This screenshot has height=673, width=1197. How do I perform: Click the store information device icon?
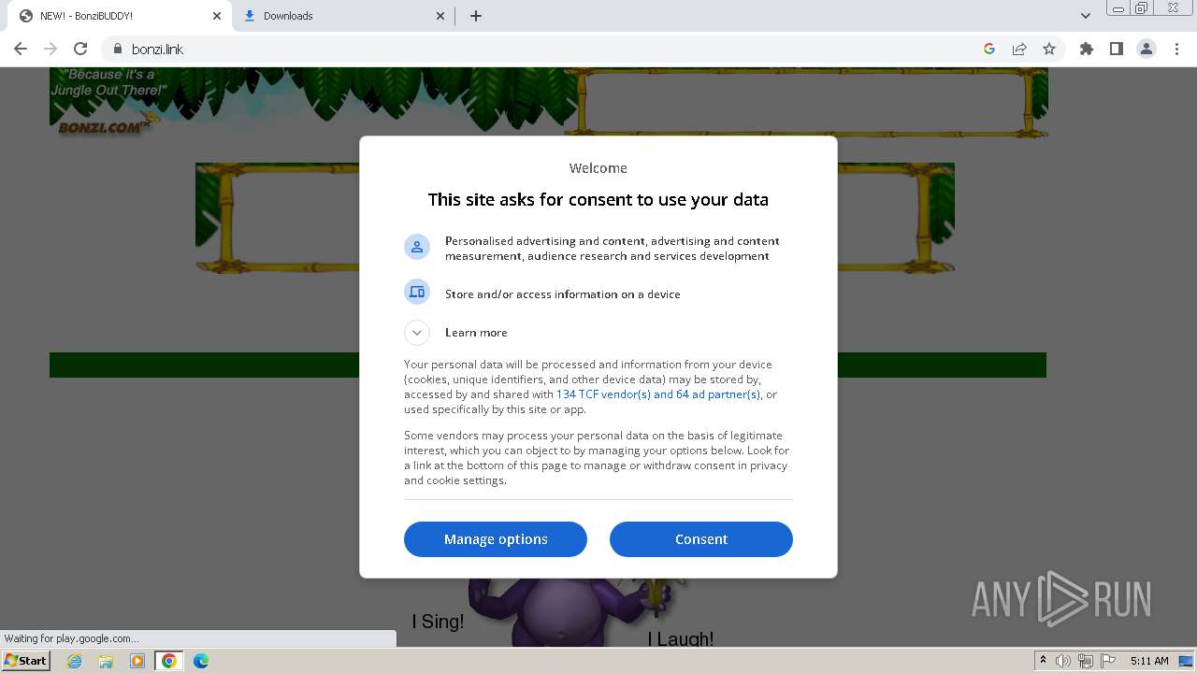coord(417,293)
